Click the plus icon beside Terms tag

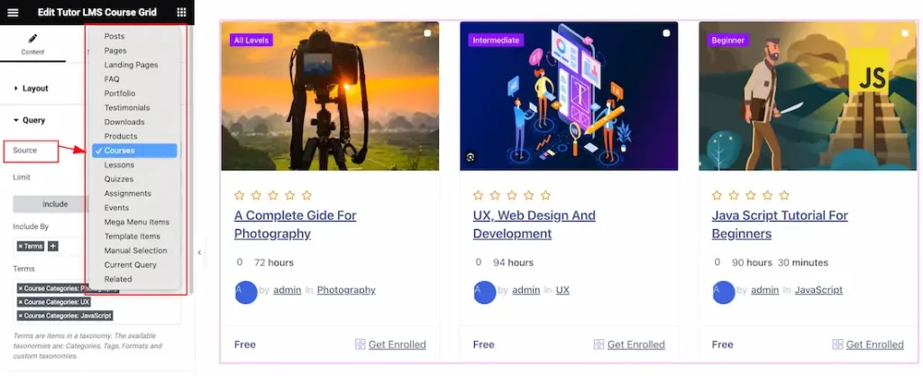tap(53, 246)
